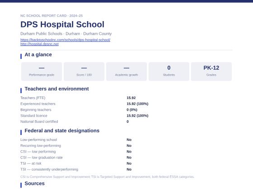The image size is (253, 189).
Task: Click the Students count card showing 0
Action: click(x=169, y=72)
